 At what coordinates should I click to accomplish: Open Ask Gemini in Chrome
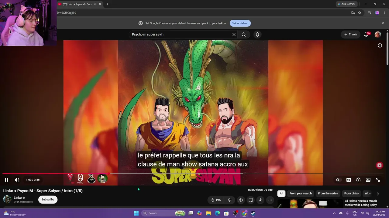click(x=346, y=4)
